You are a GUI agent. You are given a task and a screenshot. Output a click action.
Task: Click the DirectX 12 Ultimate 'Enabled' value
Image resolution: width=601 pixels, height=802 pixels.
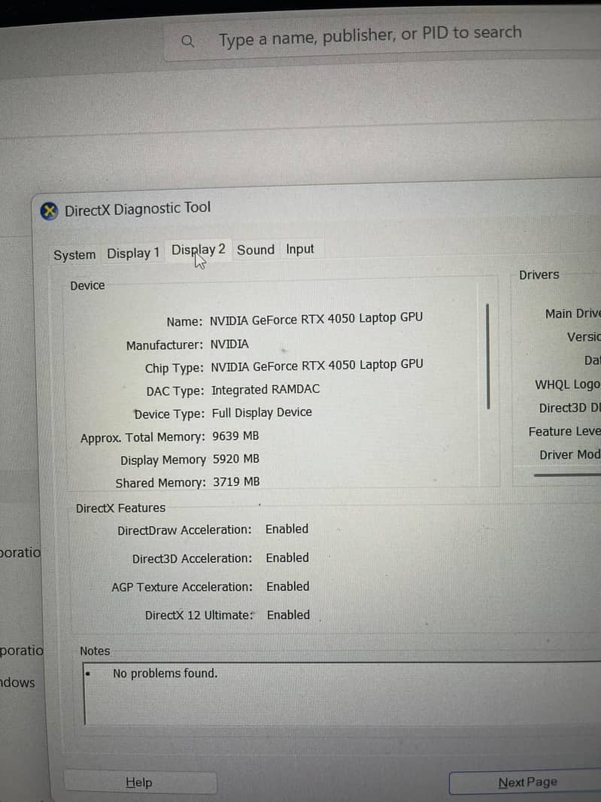point(289,615)
